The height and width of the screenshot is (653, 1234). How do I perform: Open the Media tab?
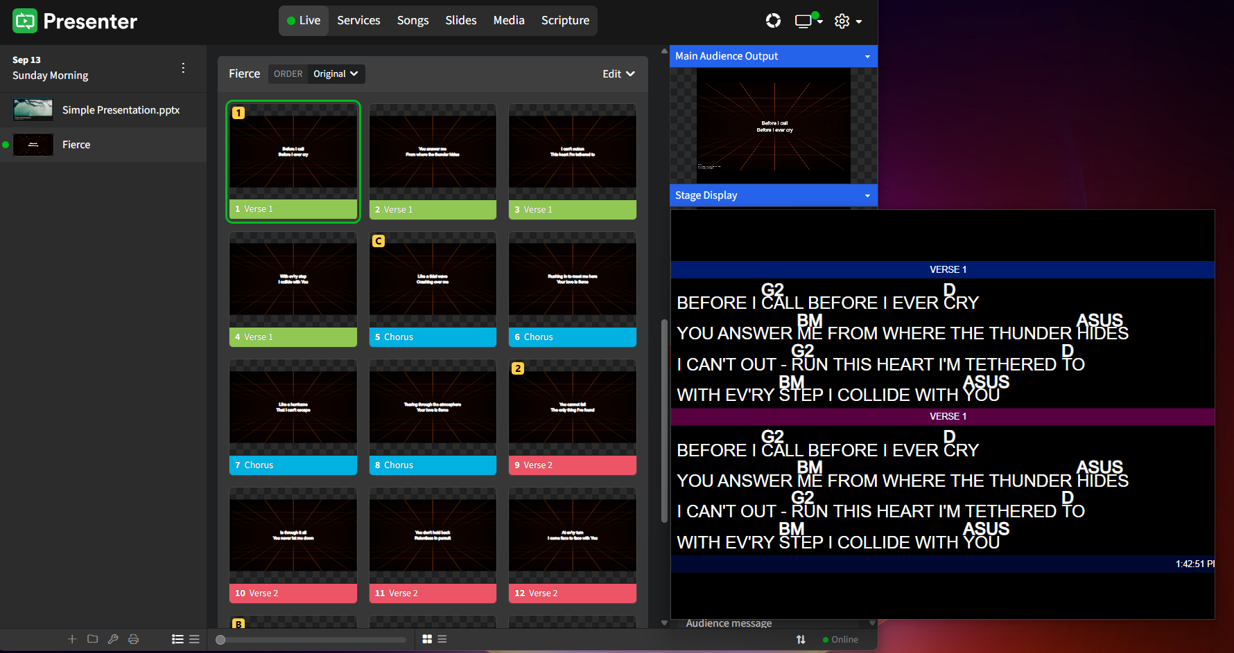509,21
